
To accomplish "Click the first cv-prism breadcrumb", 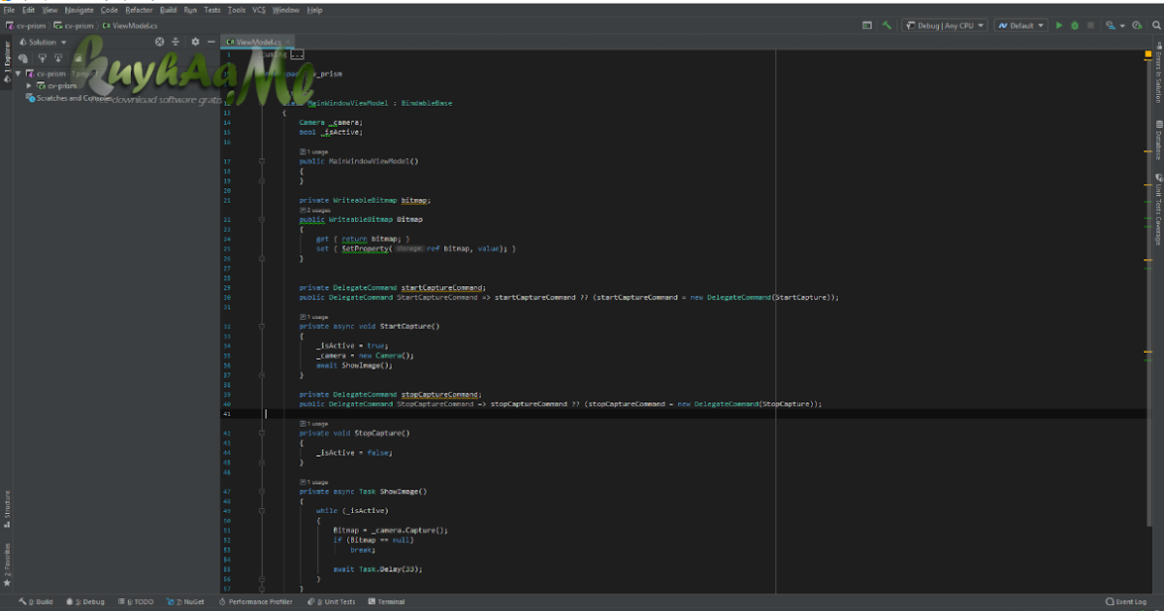I will 27,25.
